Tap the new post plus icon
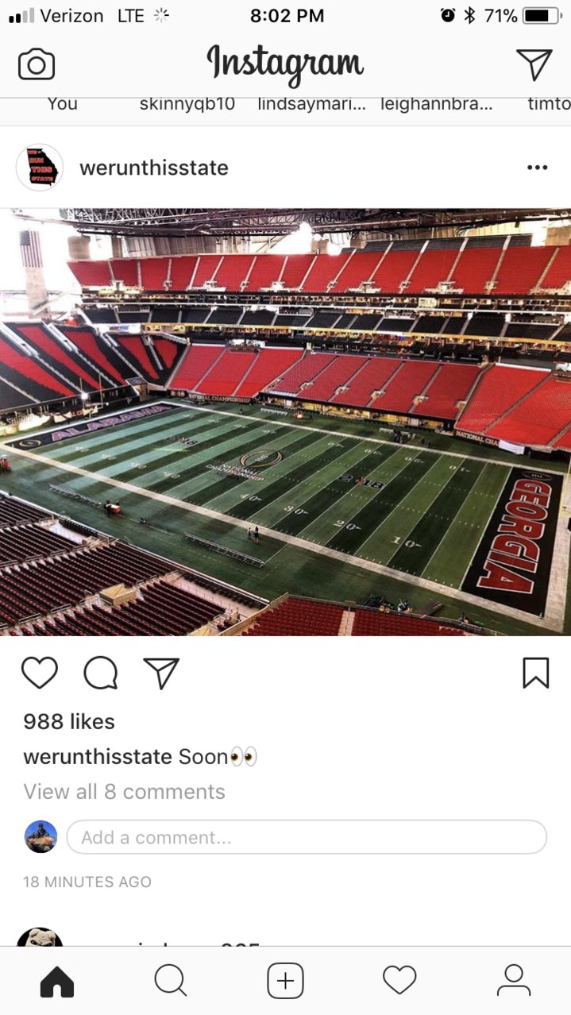Viewport: 571px width, 1015px height. coord(285,981)
